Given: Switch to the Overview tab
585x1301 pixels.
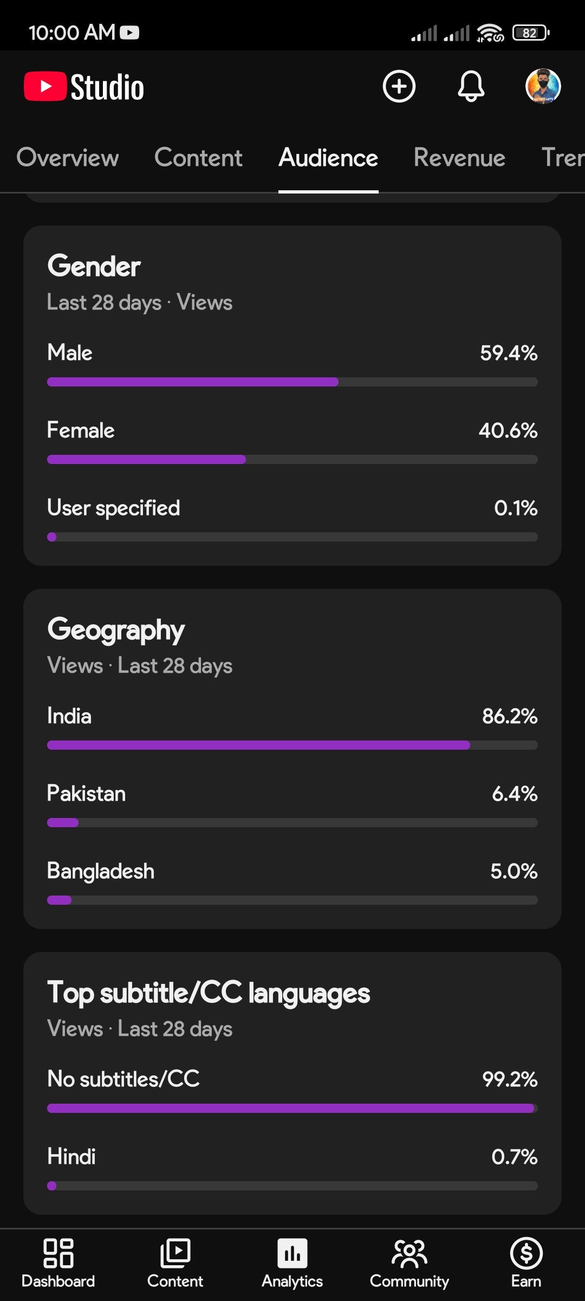Looking at the screenshot, I should click(68, 158).
